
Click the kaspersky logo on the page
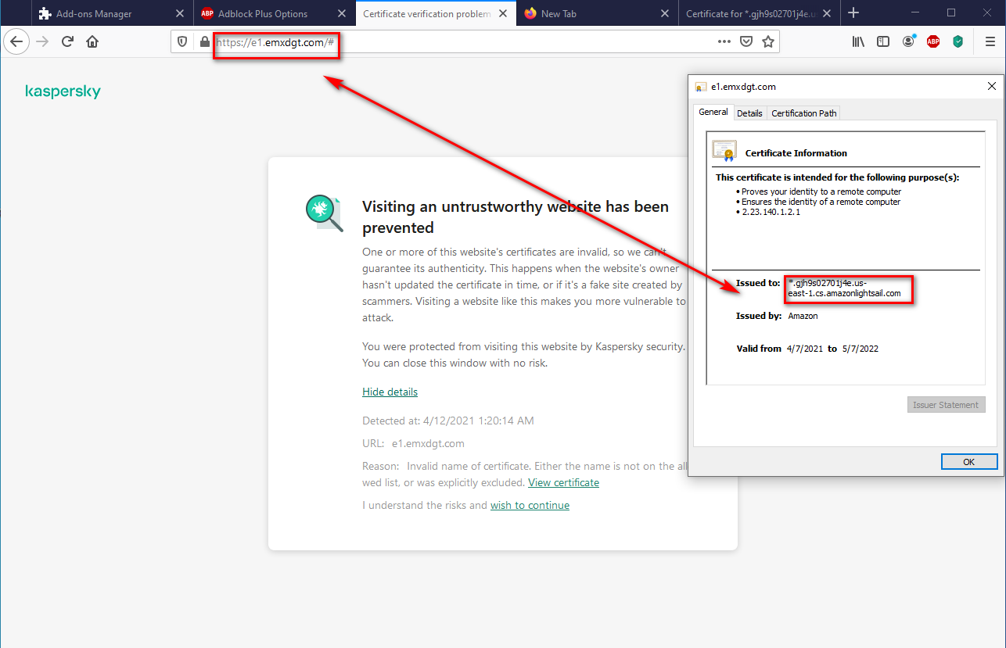click(63, 91)
